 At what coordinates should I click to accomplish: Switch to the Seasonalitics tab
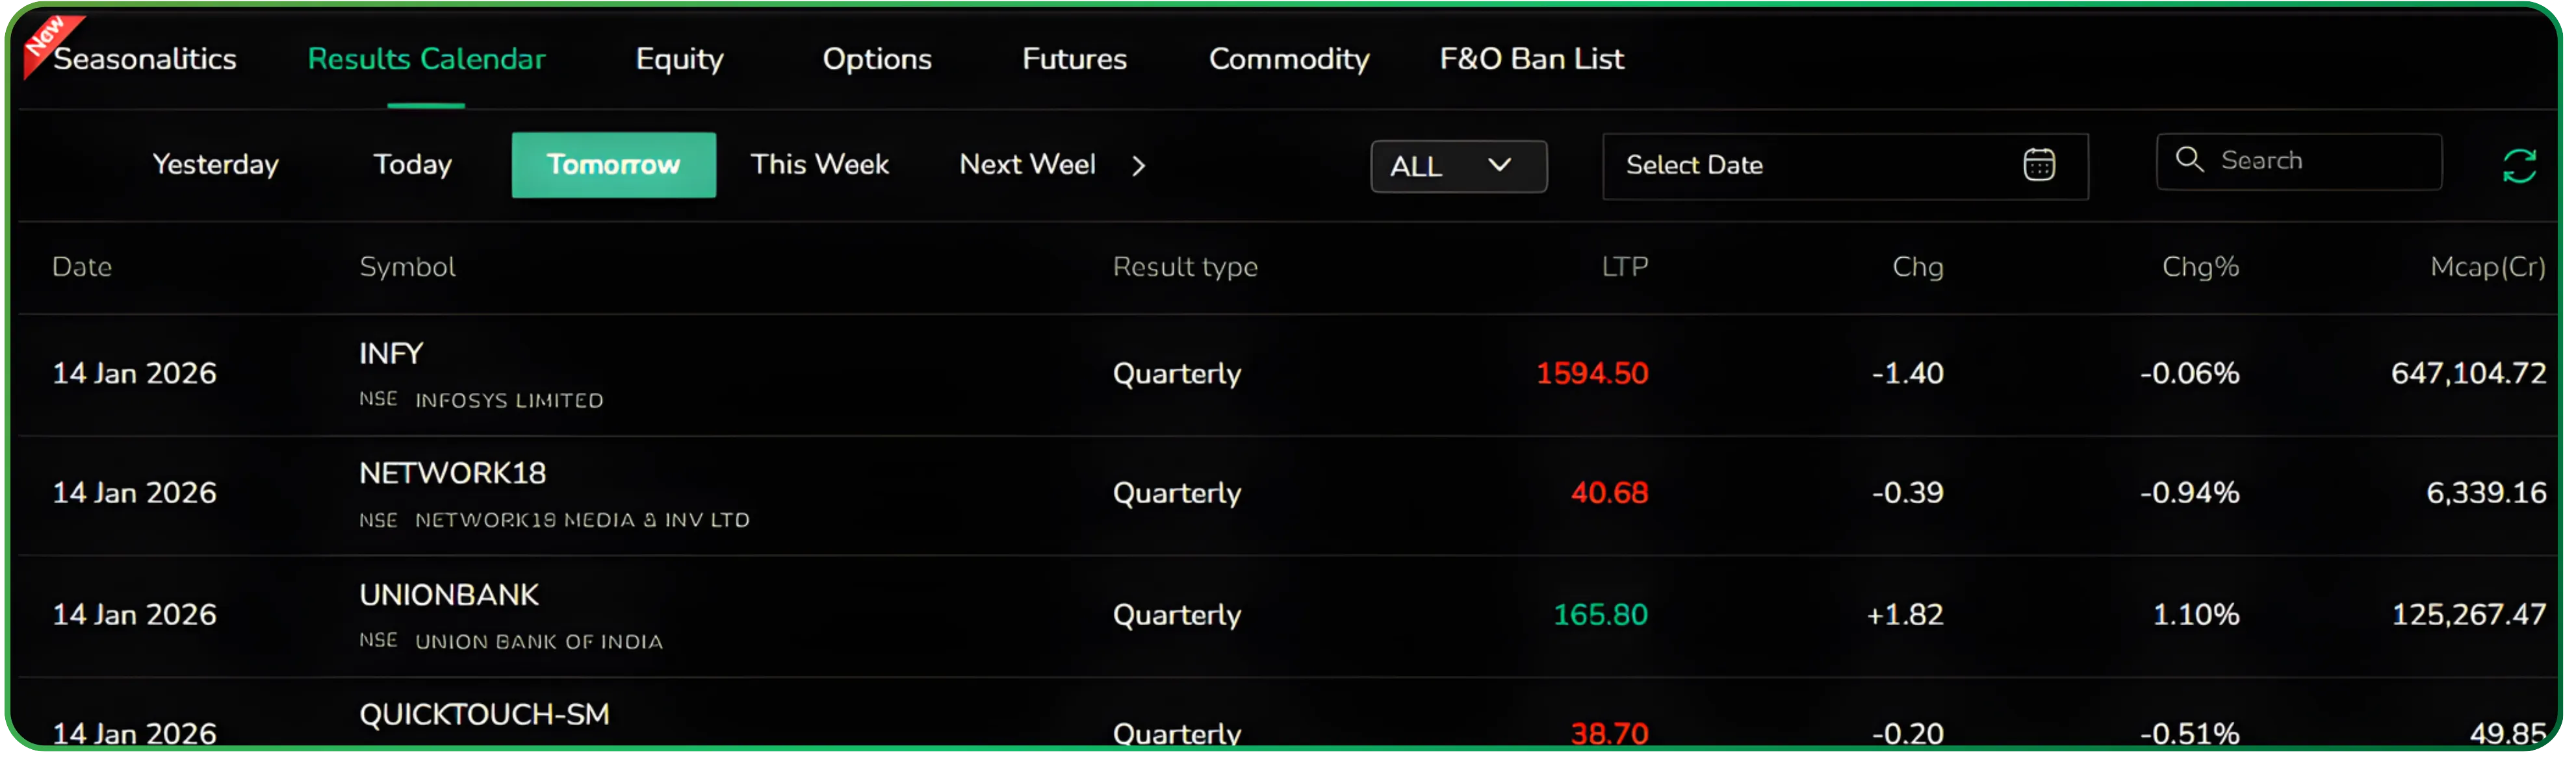(x=144, y=59)
